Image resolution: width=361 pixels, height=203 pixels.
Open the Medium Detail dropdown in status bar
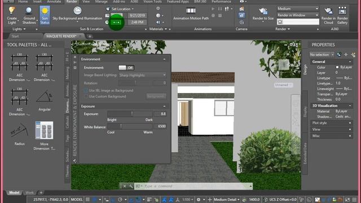[227, 200]
